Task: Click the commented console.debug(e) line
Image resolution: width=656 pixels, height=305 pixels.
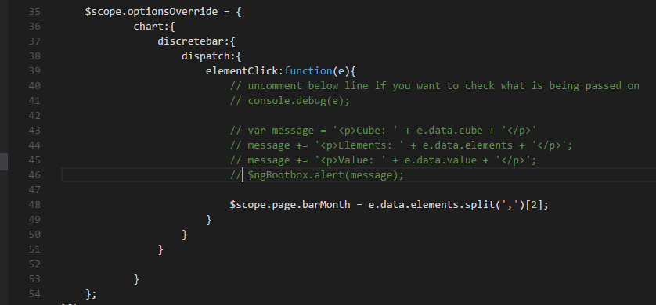Action: click(x=290, y=101)
